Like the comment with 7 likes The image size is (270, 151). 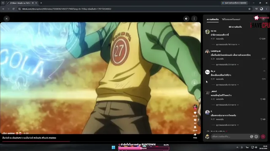pos(263,59)
